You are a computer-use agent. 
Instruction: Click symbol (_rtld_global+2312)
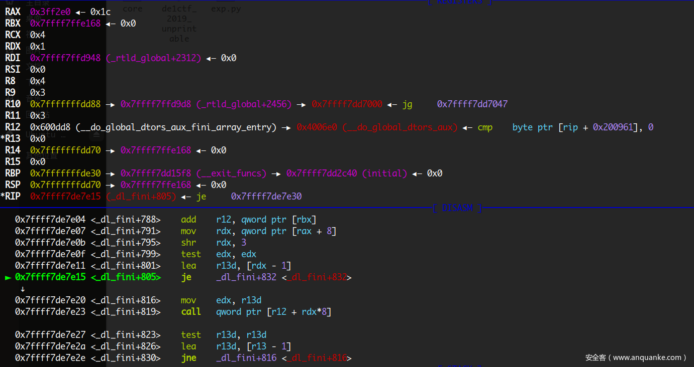[153, 58]
